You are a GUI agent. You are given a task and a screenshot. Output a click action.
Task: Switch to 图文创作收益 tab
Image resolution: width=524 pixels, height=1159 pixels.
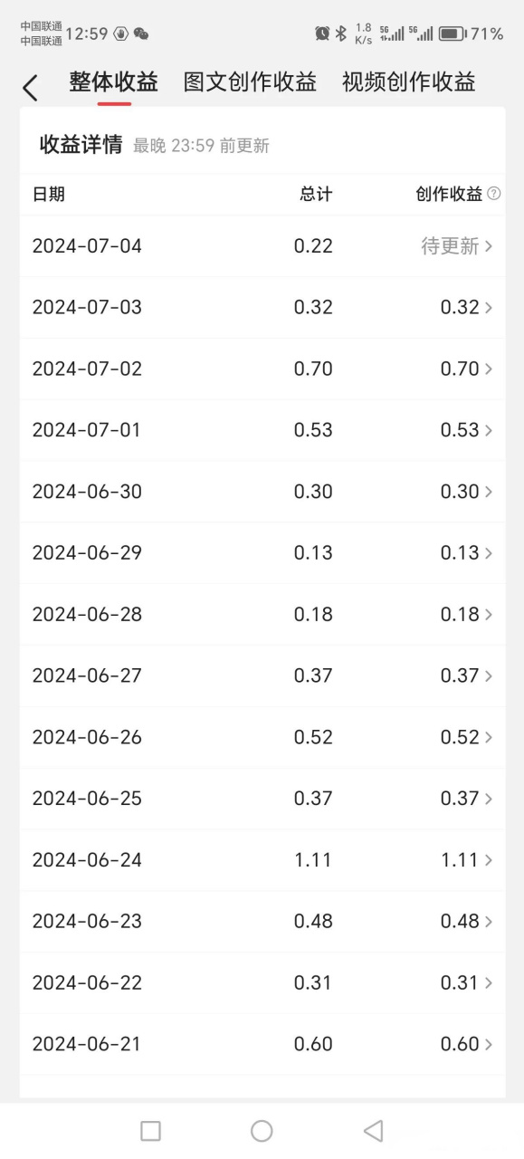tap(250, 82)
